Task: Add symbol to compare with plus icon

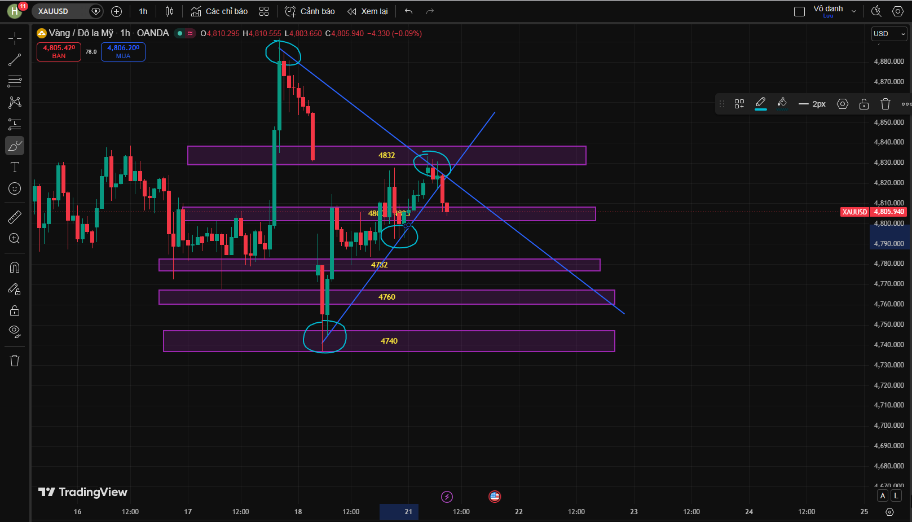Action: [117, 11]
